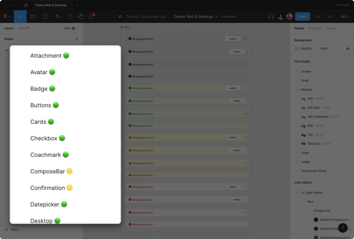Switch to the Design tab
This screenshot has height=239, width=354.
[x=299, y=28]
